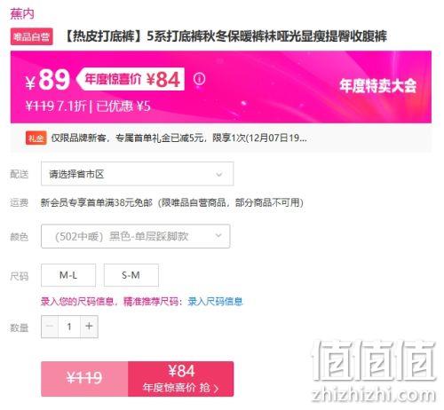Open the 黑色-单层踩脚款 color dropdown
The image size is (444, 410).
tap(136, 236)
